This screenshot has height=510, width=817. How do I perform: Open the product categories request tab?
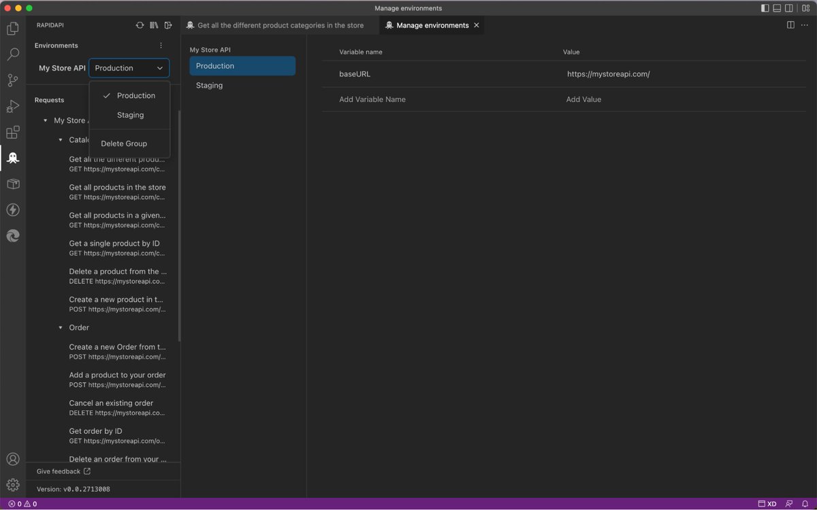click(279, 24)
